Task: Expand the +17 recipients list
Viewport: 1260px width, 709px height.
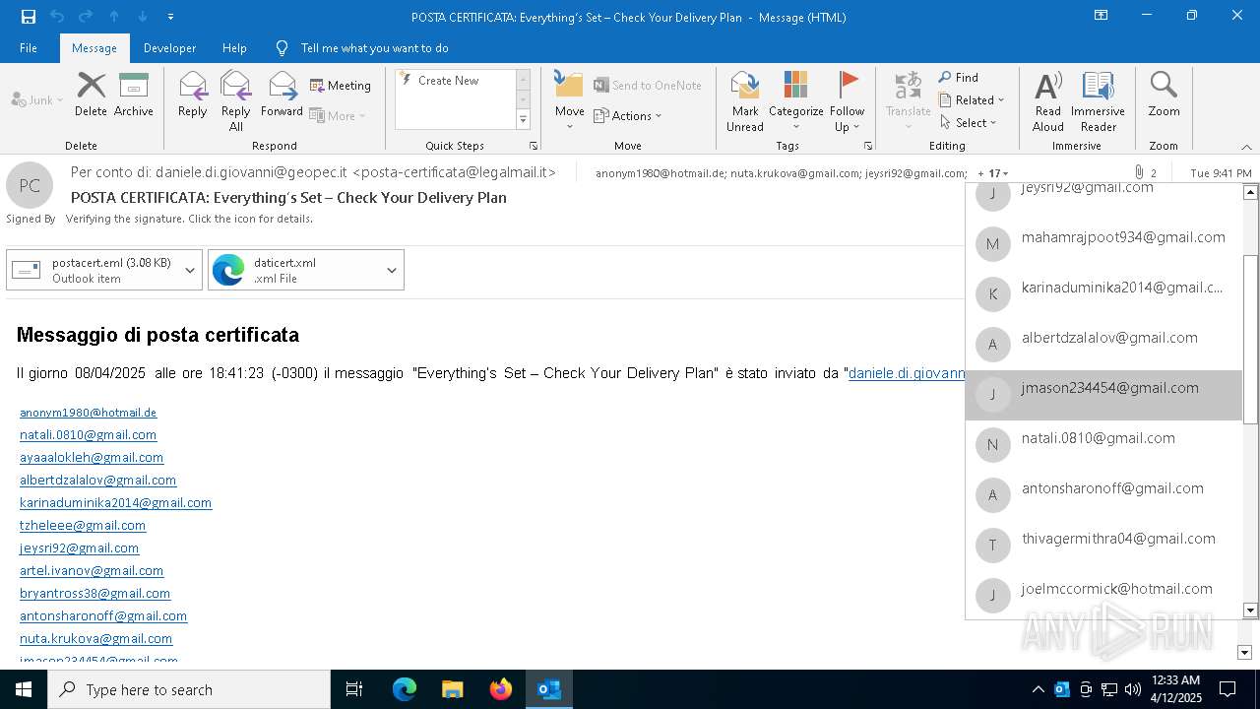Action: click(x=992, y=173)
